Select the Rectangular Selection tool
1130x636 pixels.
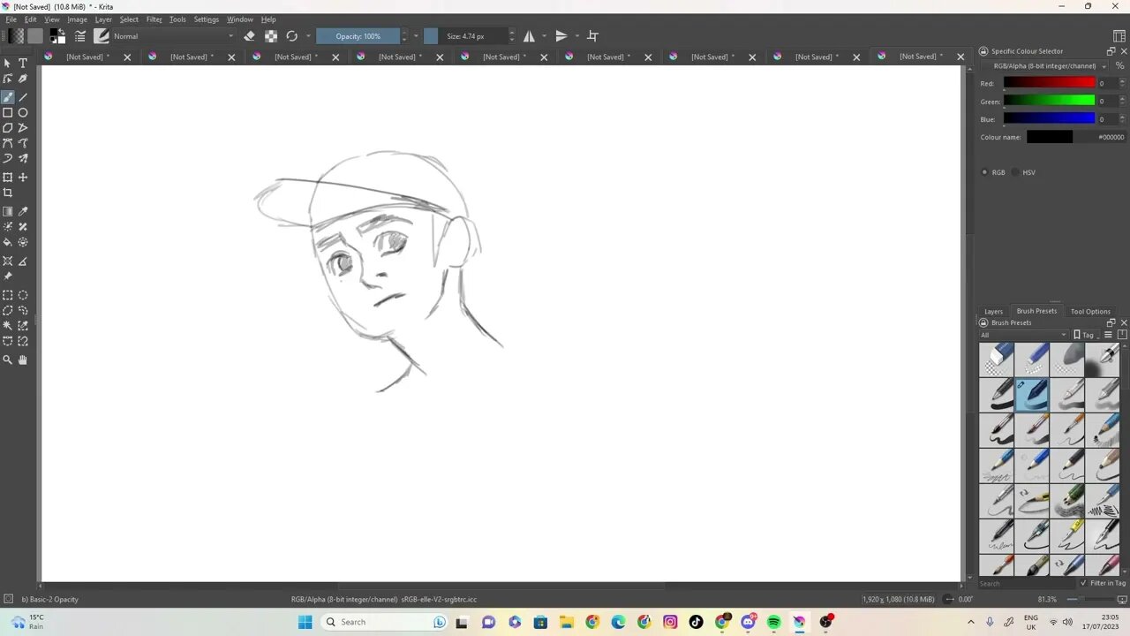(x=8, y=296)
